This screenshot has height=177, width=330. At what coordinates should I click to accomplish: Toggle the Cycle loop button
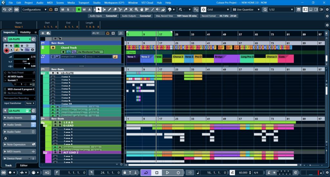(x=146, y=172)
